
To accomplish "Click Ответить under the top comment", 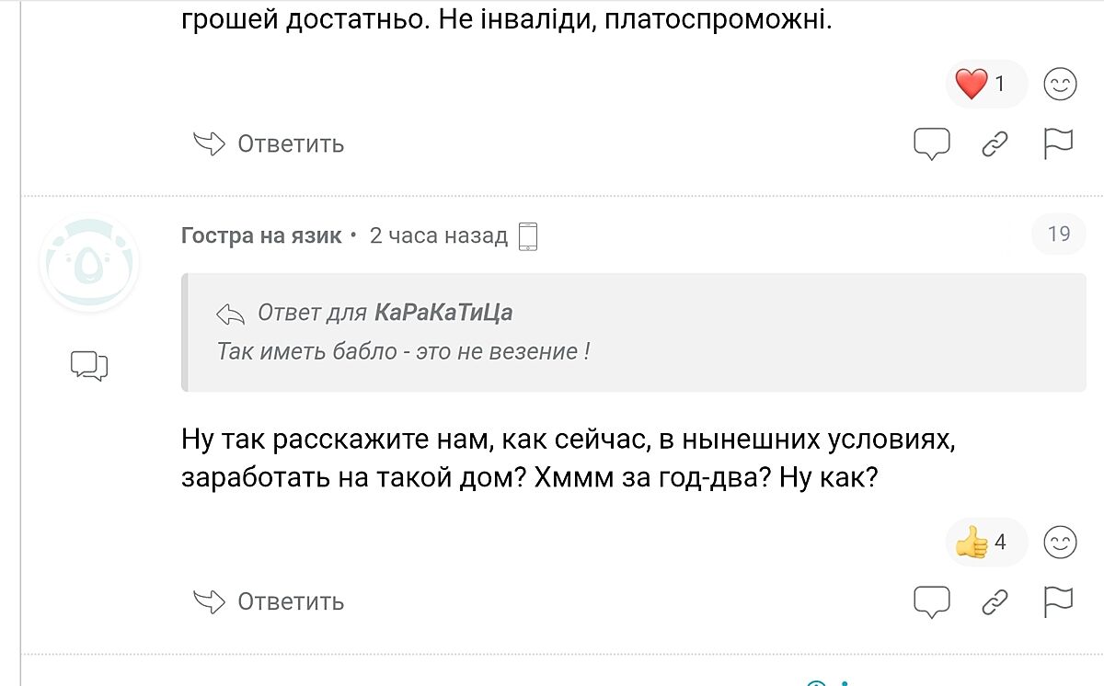I will [x=269, y=144].
